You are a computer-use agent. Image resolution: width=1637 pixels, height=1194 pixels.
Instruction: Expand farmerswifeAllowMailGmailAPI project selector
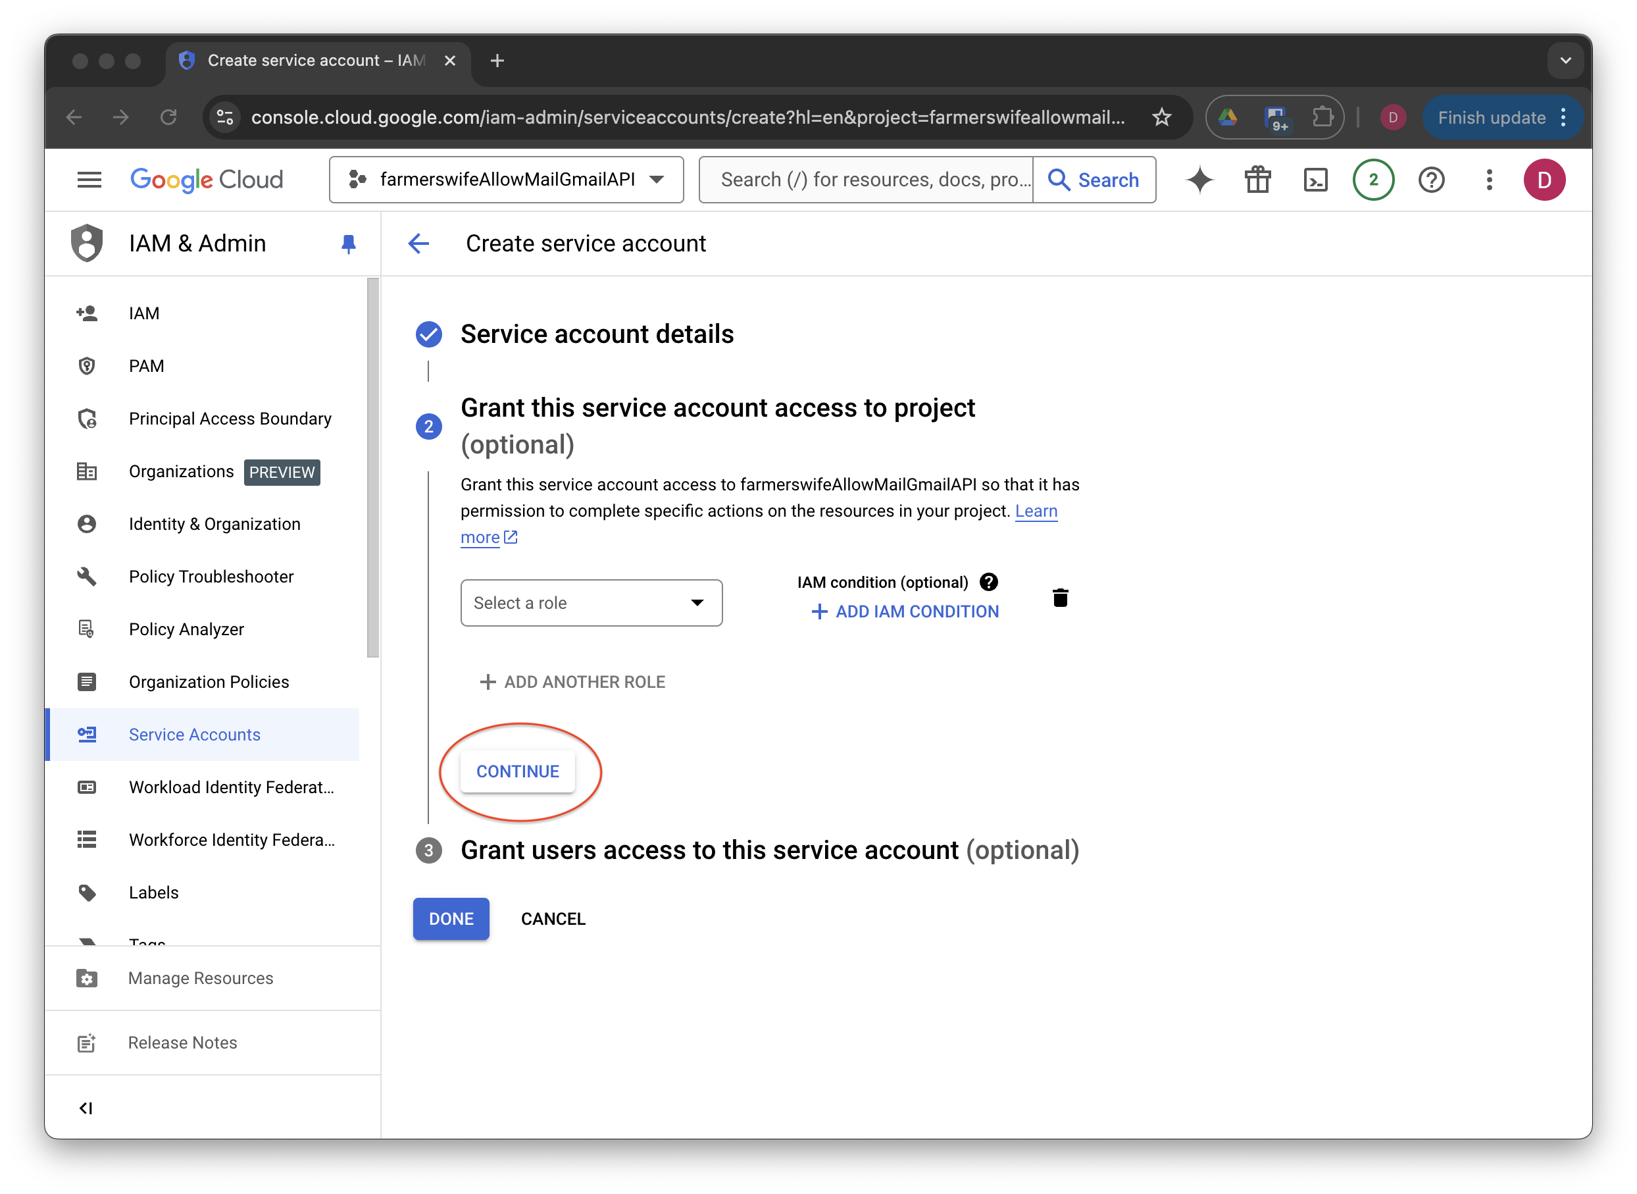click(507, 180)
